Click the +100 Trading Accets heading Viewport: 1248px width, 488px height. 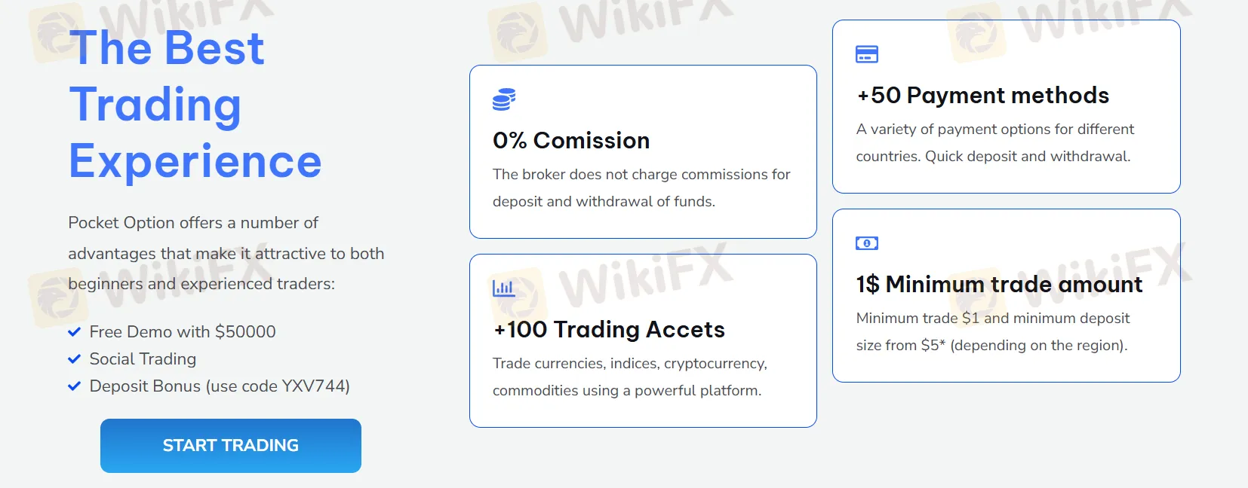[609, 330]
